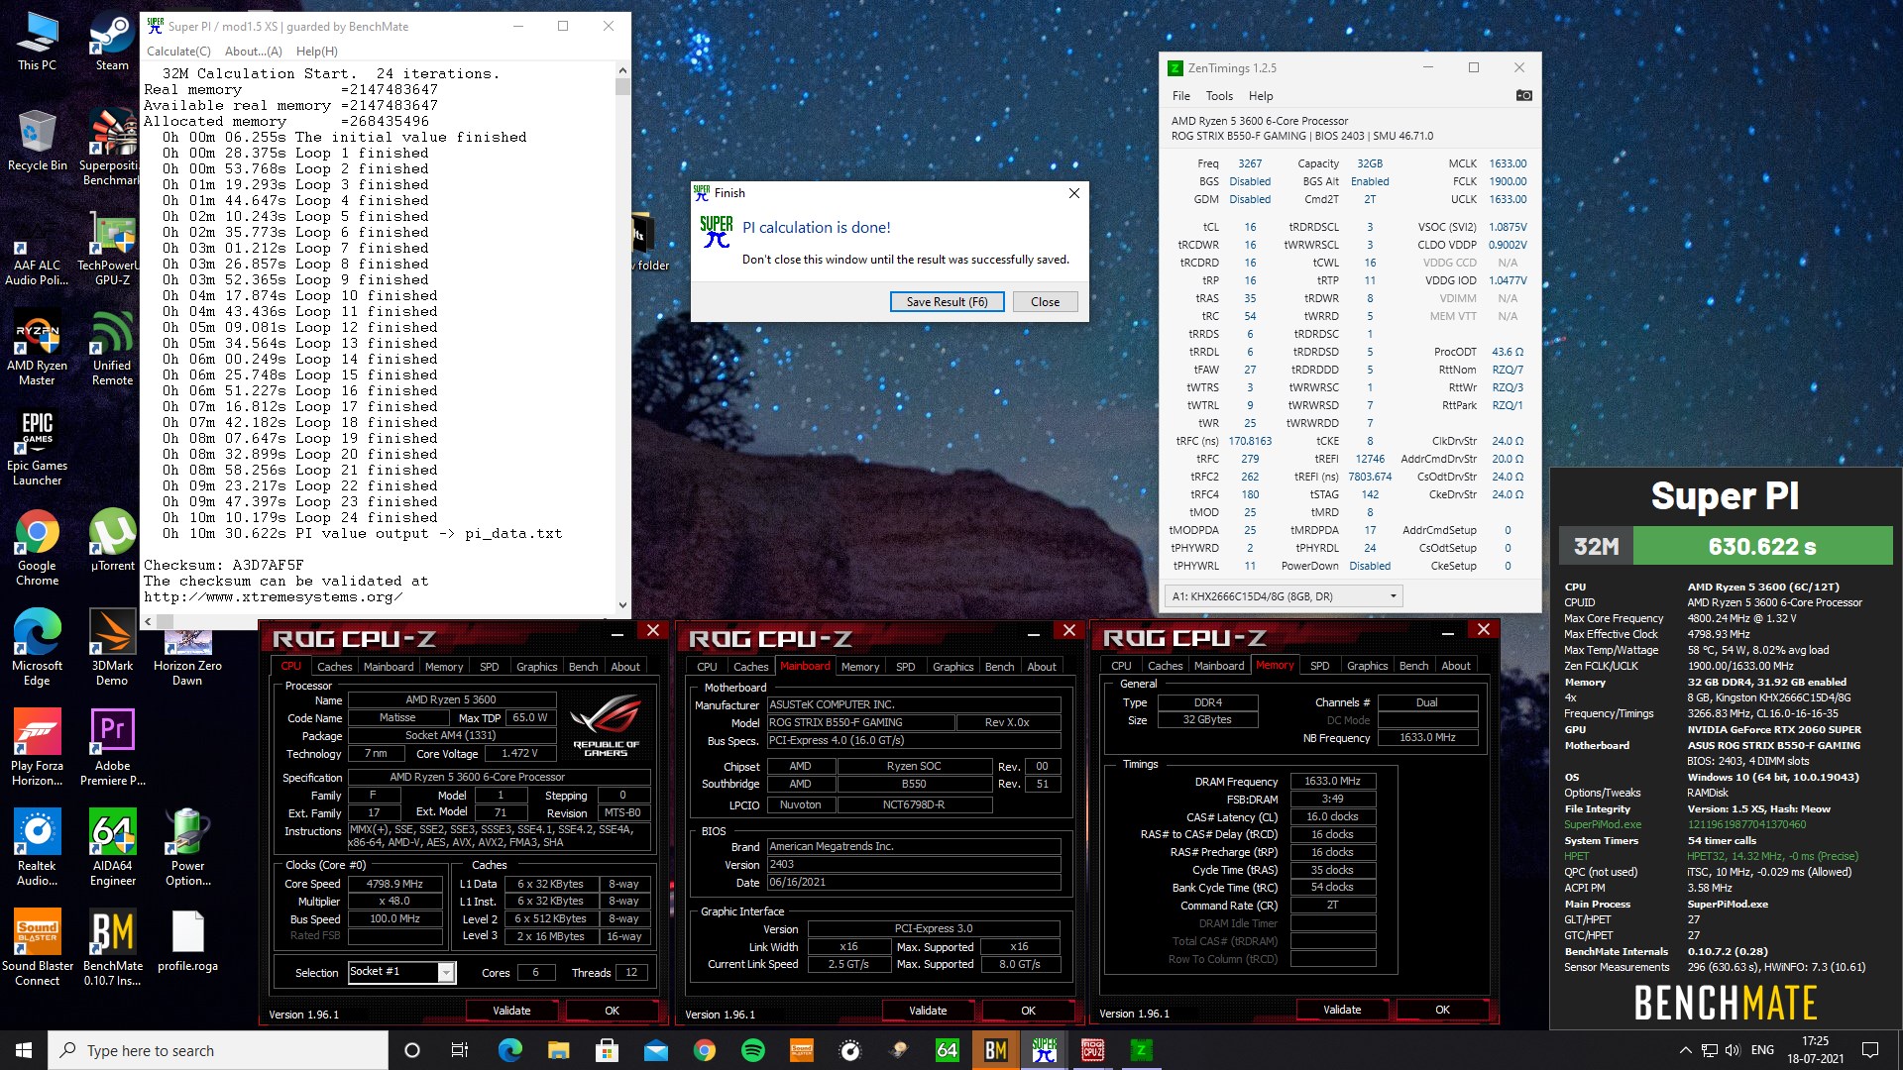Open Google Chrome desktop shortcut
1903x1070 pixels.
click(x=37, y=548)
